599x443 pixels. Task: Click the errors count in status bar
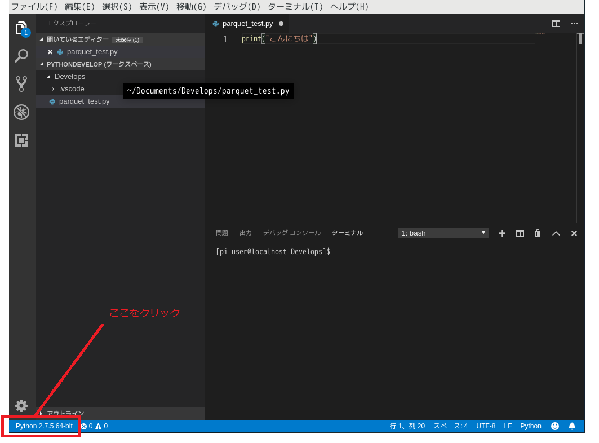(x=87, y=426)
